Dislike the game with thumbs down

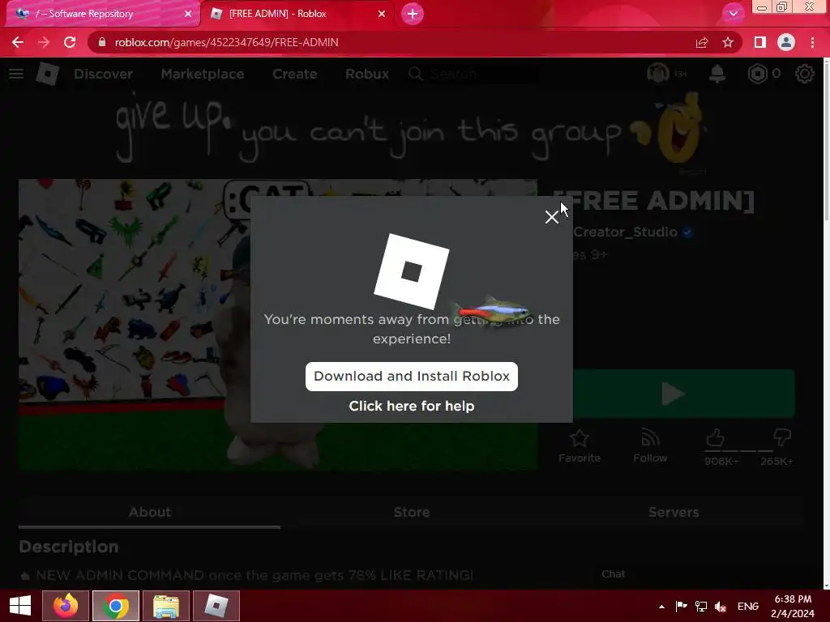click(x=782, y=438)
